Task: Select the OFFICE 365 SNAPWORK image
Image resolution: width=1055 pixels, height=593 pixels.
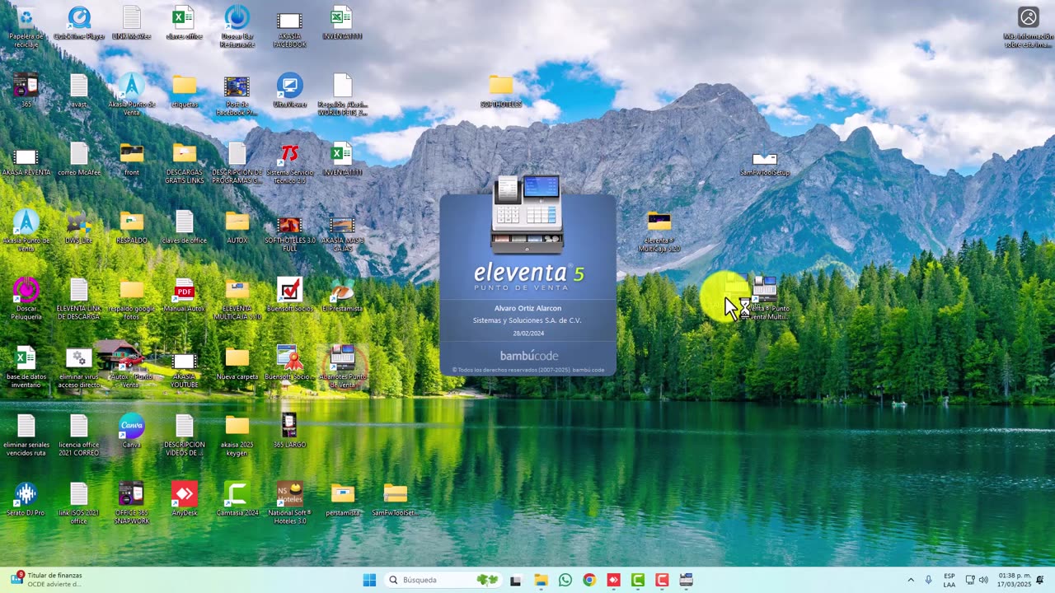Action: click(x=132, y=503)
